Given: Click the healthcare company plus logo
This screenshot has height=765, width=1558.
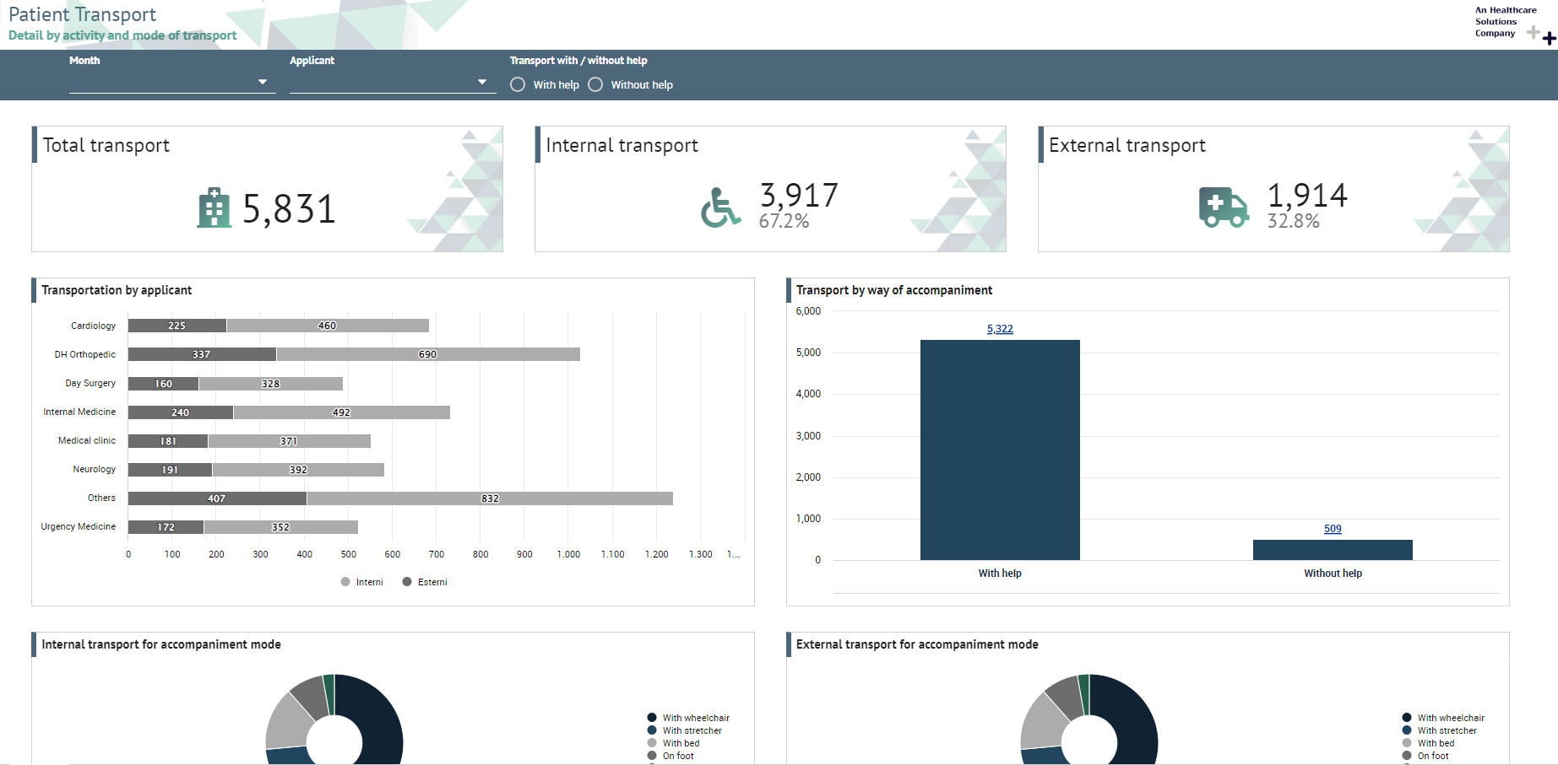Looking at the screenshot, I should (1542, 35).
